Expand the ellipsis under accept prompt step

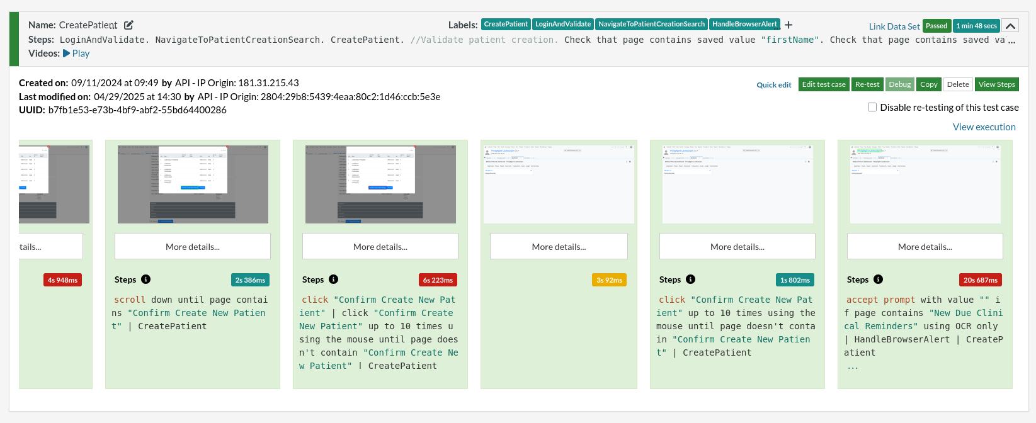pos(853,367)
